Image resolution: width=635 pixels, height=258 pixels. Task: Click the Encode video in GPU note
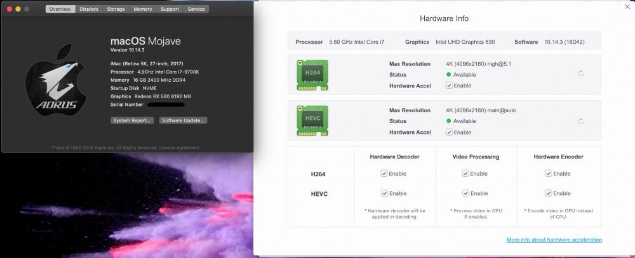(558, 214)
